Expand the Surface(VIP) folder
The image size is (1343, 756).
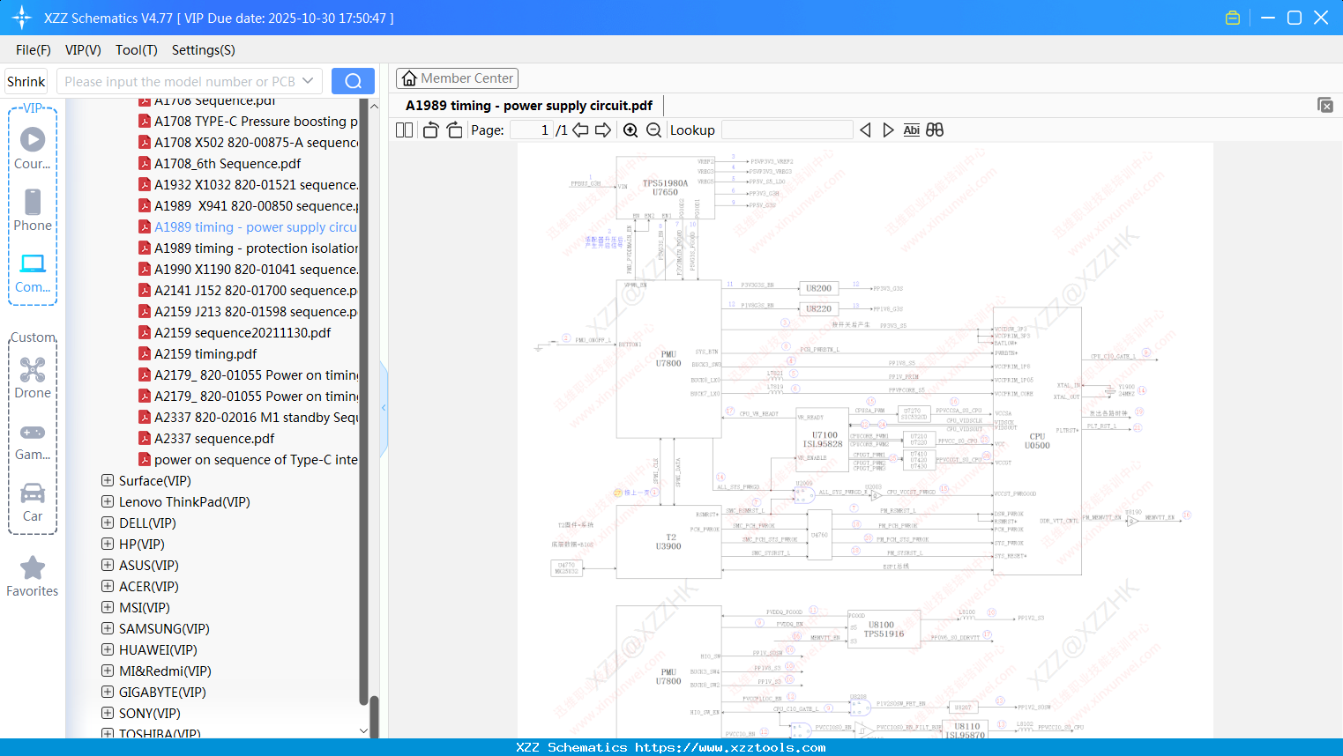point(108,480)
